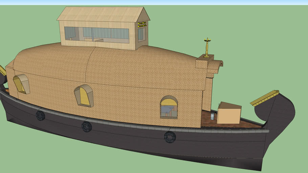This screenshot has width=308, height=173.
Task: Click the yellow sign on the rooftop cabin
Action: [142, 24]
